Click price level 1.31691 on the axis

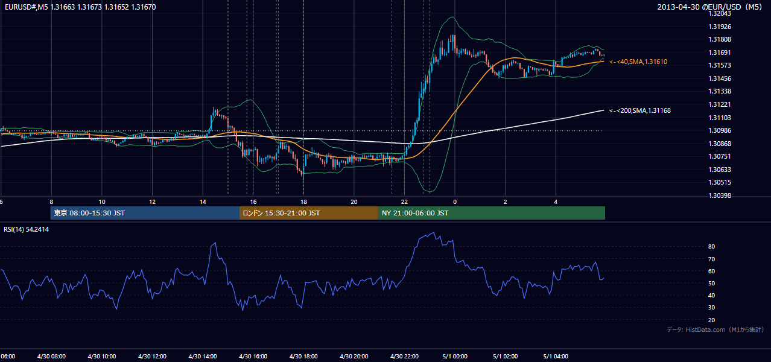point(720,52)
